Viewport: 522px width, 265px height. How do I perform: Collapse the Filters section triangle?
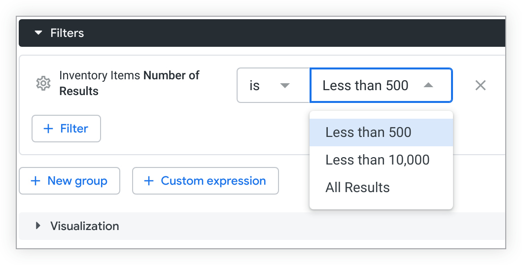pyautogui.click(x=38, y=33)
